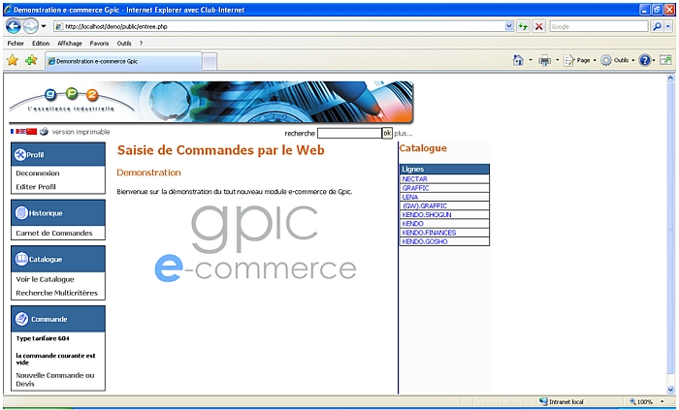The width and height of the screenshot is (679, 410).
Task: Click the red Stop loading icon
Action: 538,26
